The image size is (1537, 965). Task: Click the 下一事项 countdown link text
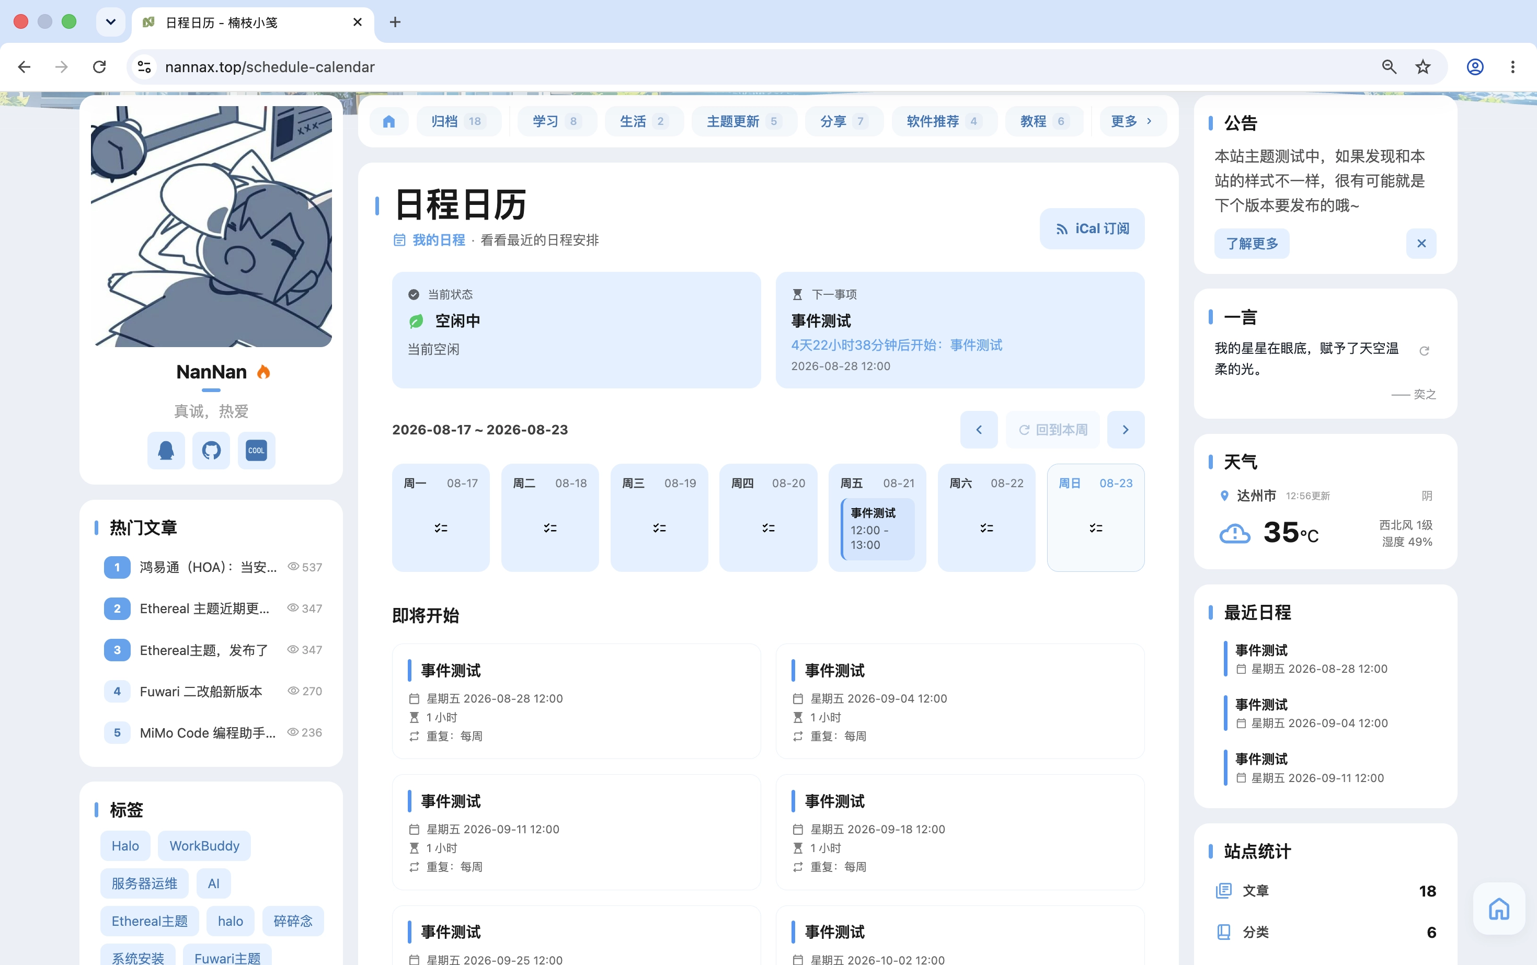pos(897,346)
